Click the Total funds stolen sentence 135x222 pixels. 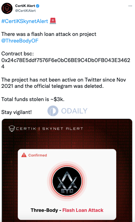(x=33, y=99)
